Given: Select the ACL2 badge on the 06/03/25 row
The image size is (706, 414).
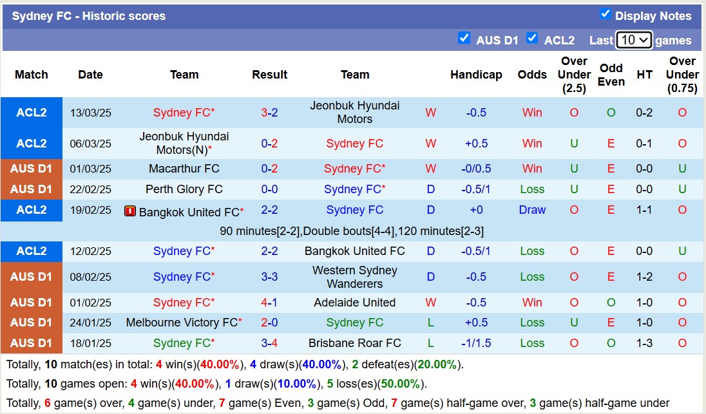Looking at the screenshot, I should click(x=31, y=144).
